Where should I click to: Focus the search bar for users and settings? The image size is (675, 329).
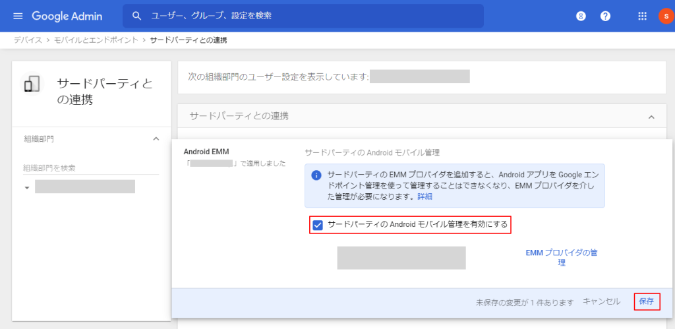tap(303, 16)
